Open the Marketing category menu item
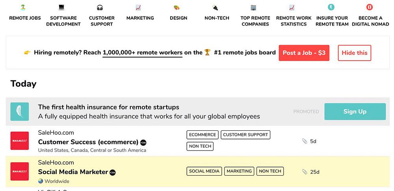This screenshot has width=394, height=191. (x=140, y=18)
